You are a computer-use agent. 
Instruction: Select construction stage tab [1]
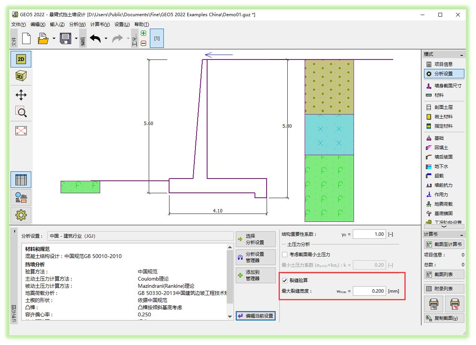(157, 38)
